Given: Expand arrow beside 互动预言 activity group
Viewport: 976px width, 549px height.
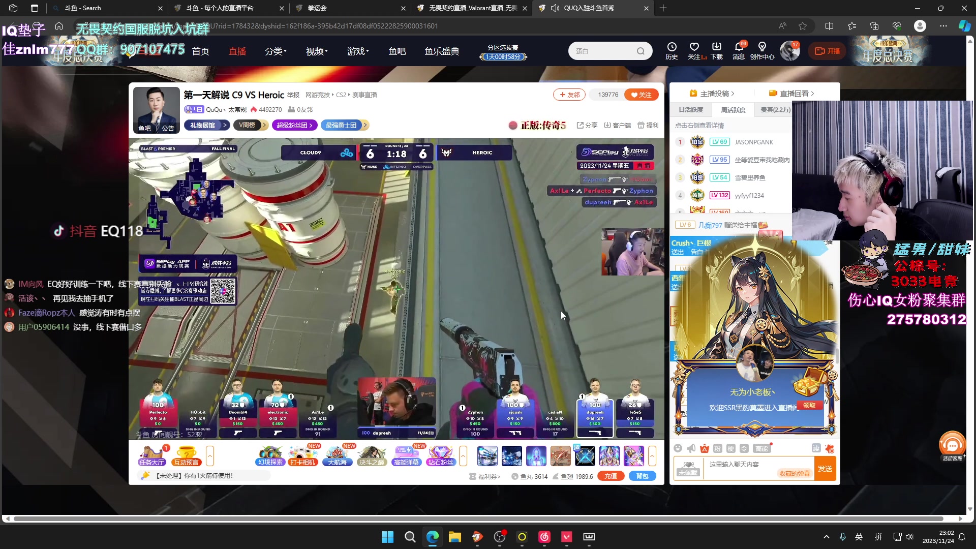Looking at the screenshot, I should point(210,455).
